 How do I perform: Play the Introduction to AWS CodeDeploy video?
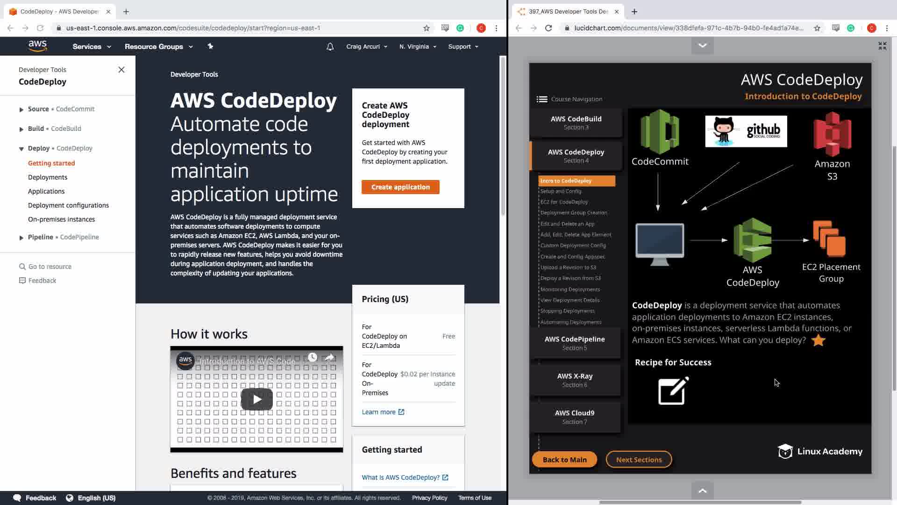[x=256, y=399]
